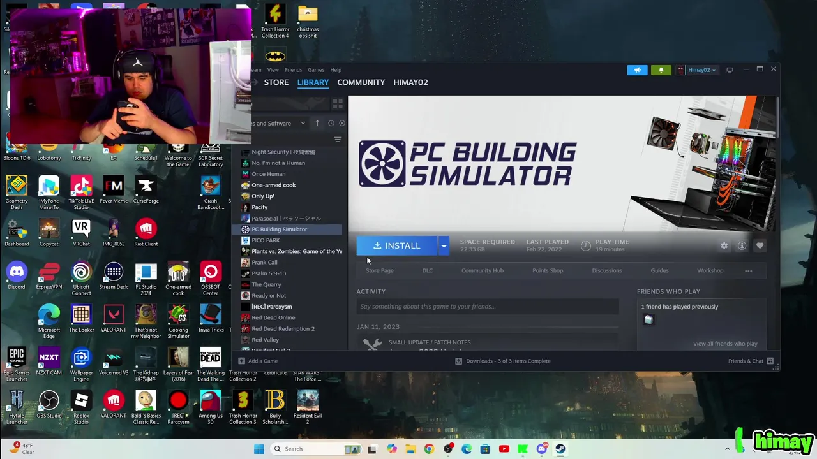Open LIBRARY tab
The image size is (817, 459).
click(x=313, y=82)
